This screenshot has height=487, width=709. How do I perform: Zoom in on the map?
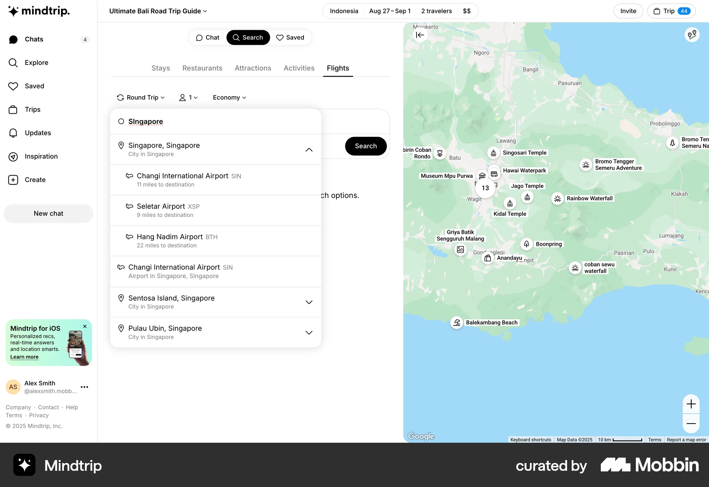click(x=691, y=404)
